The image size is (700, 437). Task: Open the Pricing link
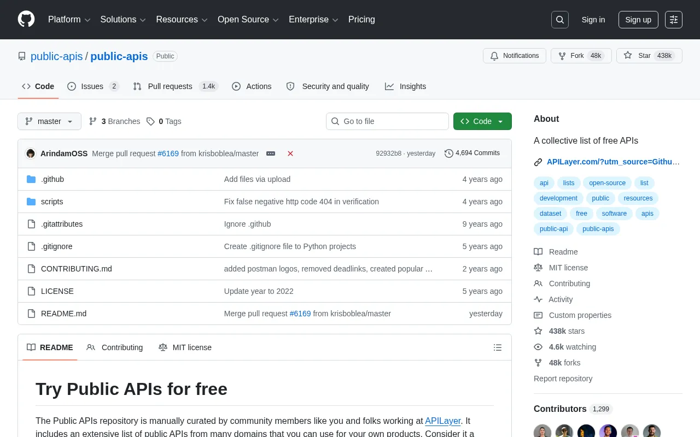tap(361, 20)
